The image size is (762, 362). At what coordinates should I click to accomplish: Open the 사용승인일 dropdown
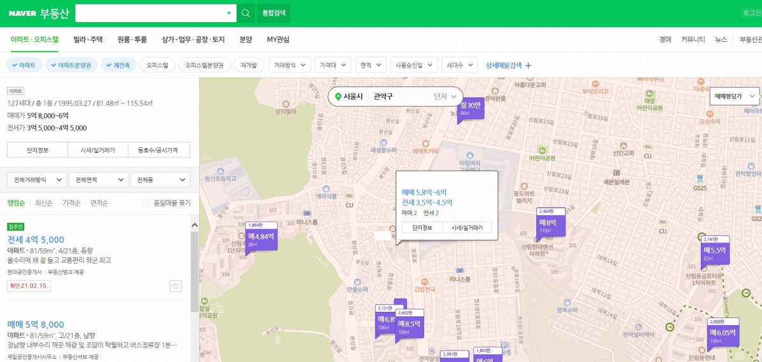tap(414, 65)
